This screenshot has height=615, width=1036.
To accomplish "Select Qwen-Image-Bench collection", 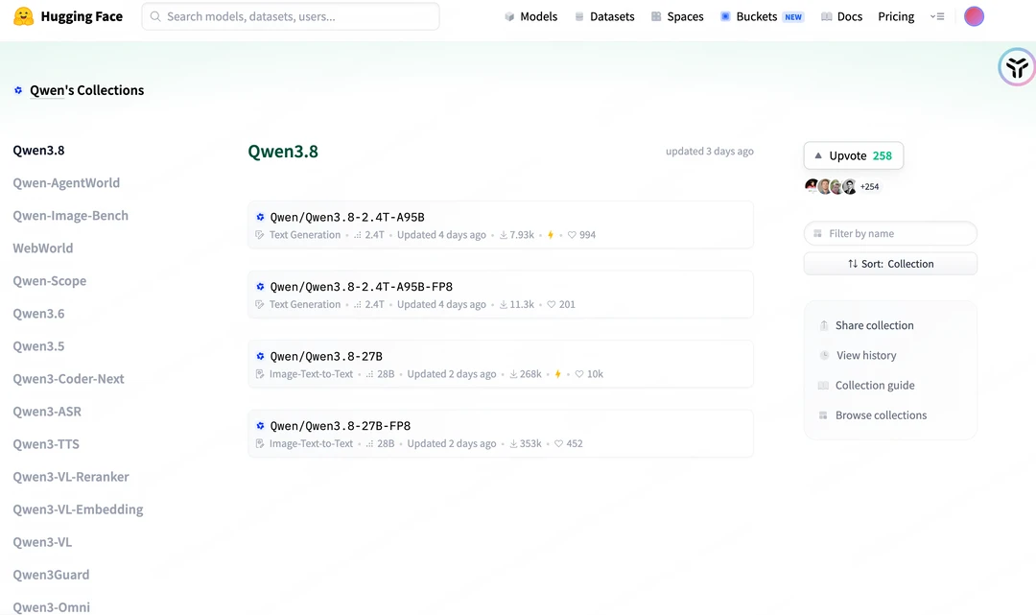I will 71,215.
